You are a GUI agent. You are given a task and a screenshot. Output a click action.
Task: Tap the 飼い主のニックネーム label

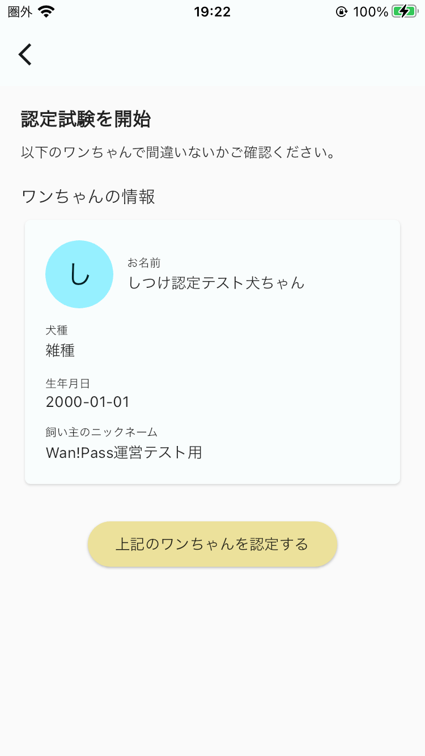pyautogui.click(x=101, y=432)
